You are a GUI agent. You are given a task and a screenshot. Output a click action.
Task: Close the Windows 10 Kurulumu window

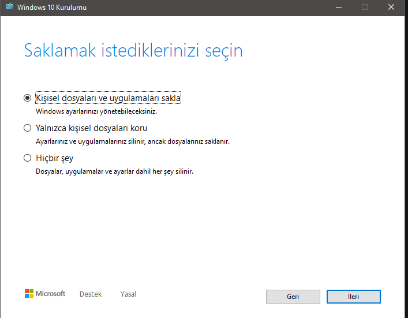click(391, 8)
